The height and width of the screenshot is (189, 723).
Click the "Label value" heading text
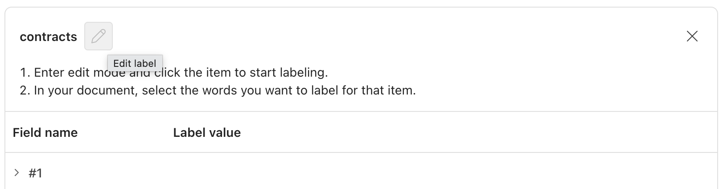(207, 132)
